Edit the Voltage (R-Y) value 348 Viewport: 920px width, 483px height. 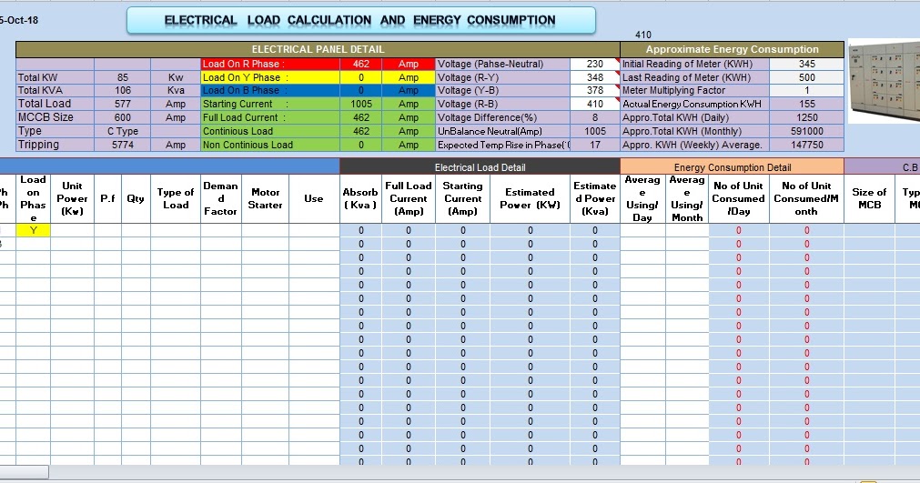595,77
